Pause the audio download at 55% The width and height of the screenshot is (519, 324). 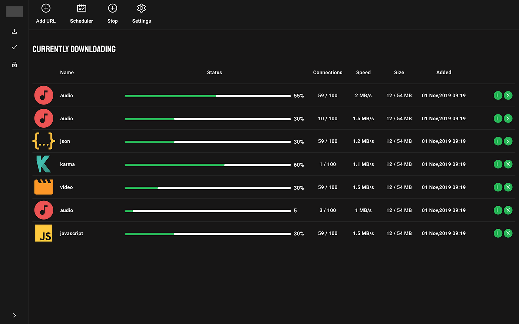pyautogui.click(x=498, y=96)
